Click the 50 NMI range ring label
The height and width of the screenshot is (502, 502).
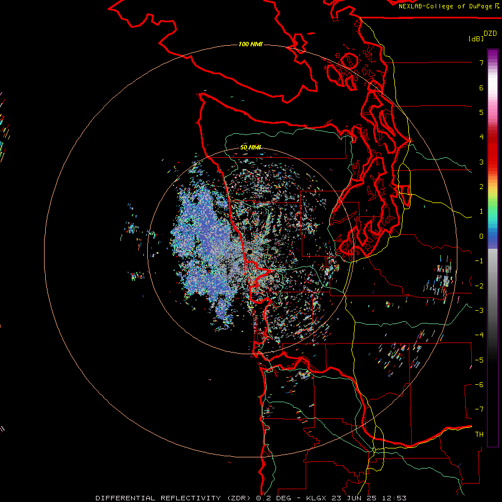[x=250, y=147]
